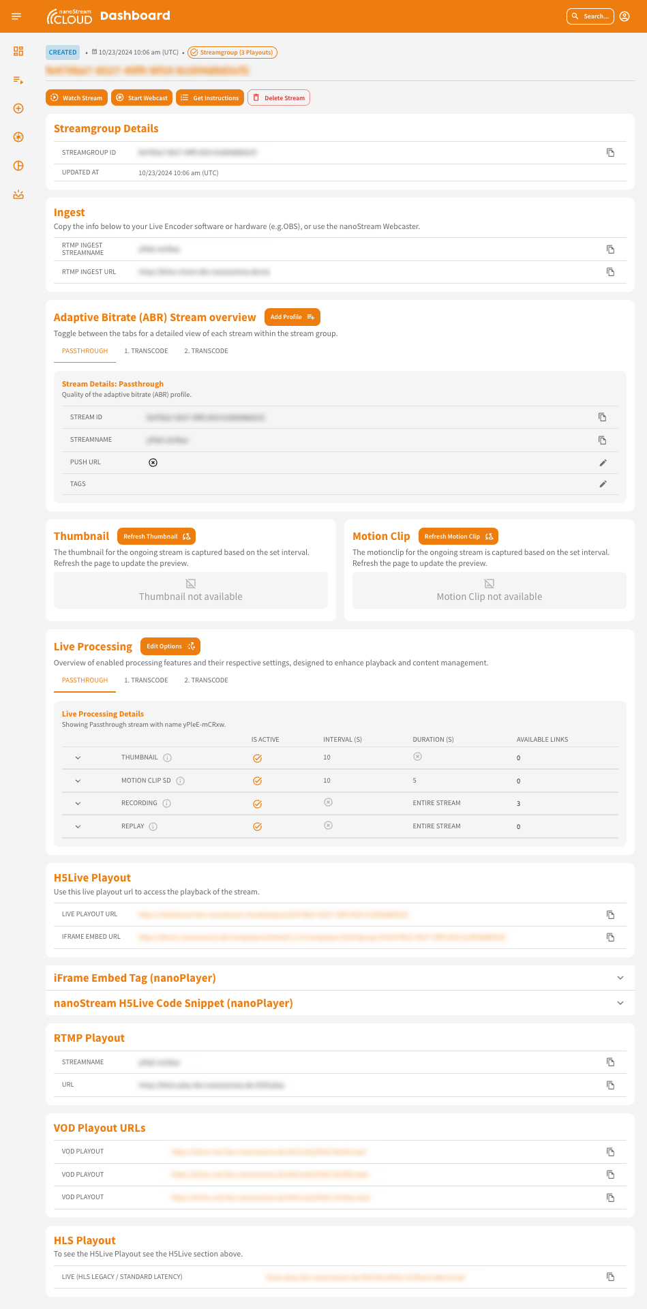Select Passthrough tab in Live Processing
The height and width of the screenshot is (1309, 647).
coord(85,680)
